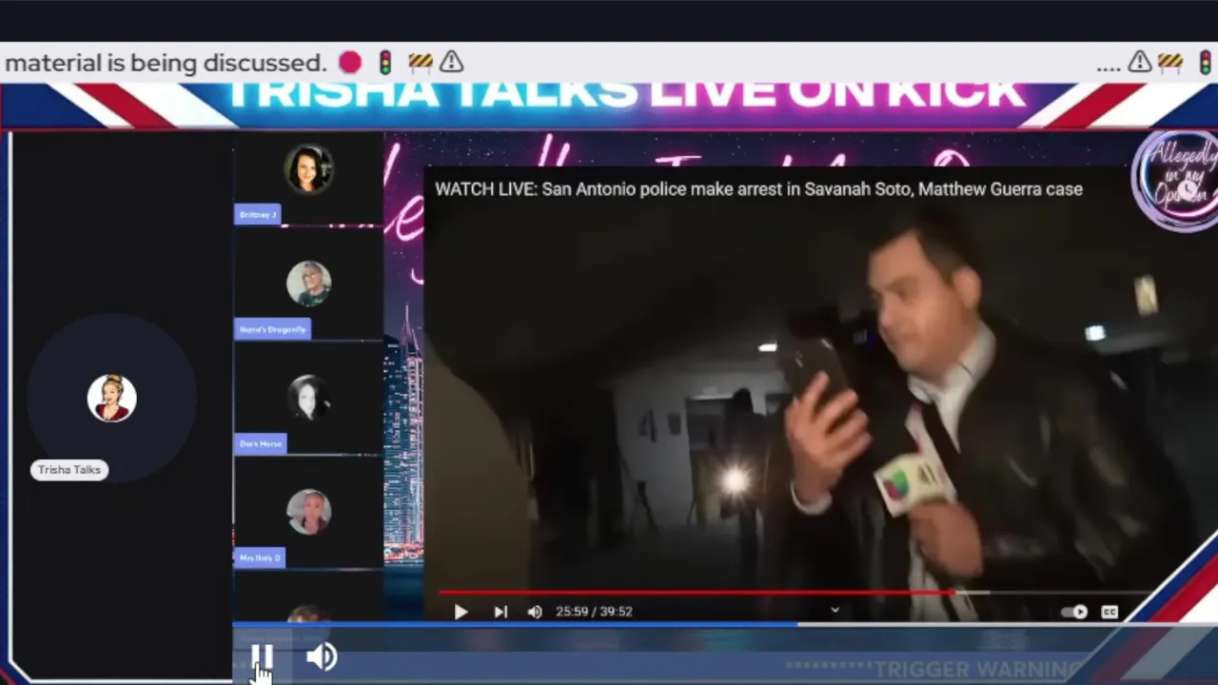Click the Dark Horse name tag

point(261,443)
